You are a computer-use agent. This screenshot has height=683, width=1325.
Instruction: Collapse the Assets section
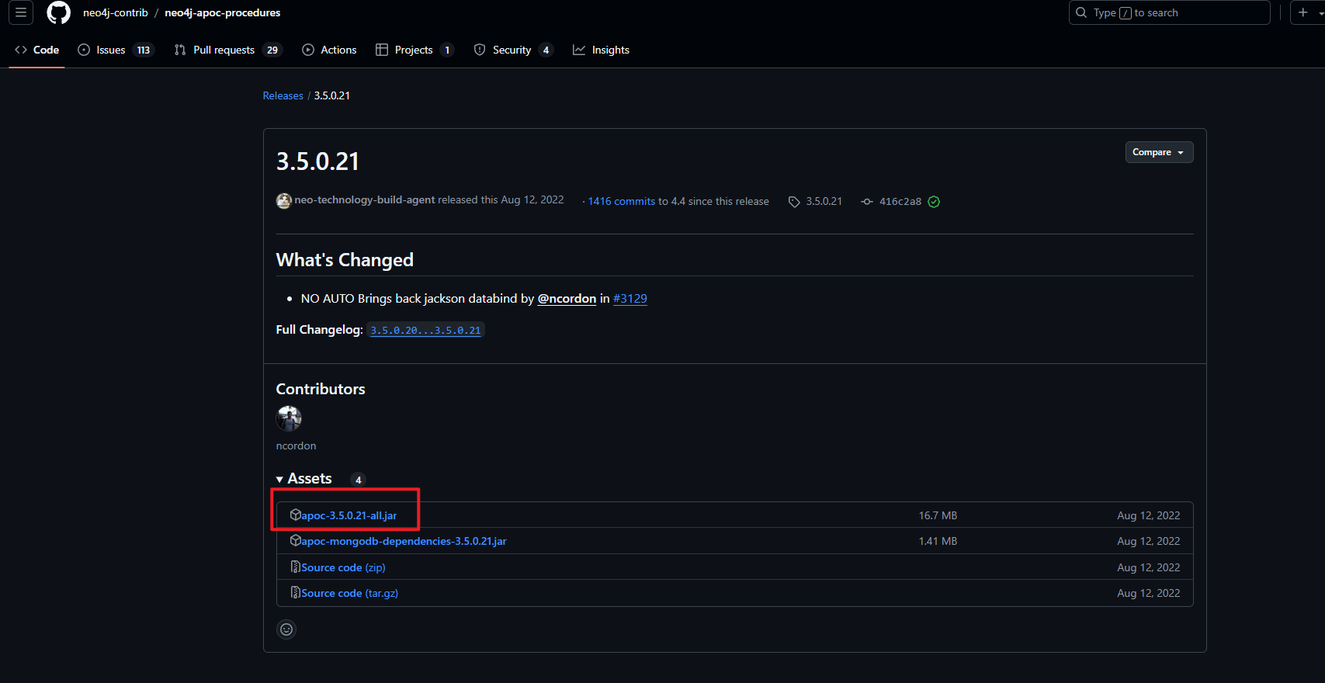[304, 478]
